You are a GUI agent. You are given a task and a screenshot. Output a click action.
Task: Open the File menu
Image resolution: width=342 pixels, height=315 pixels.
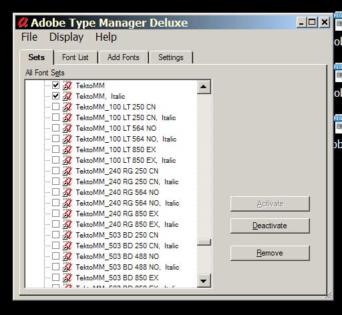point(29,37)
